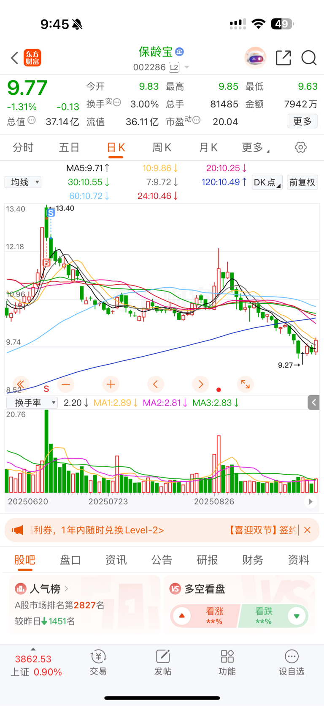
Task: Move chart right with arrow button
Action: coord(200,384)
